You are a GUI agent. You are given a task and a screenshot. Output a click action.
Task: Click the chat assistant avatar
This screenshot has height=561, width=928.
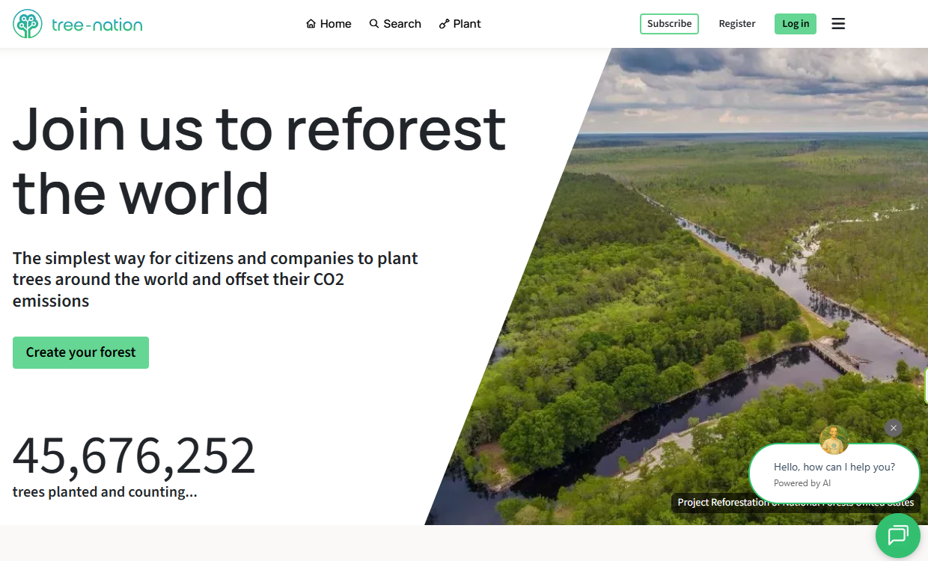pos(834,440)
